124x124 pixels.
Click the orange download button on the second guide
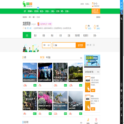pyautogui.click(x=93, y=109)
